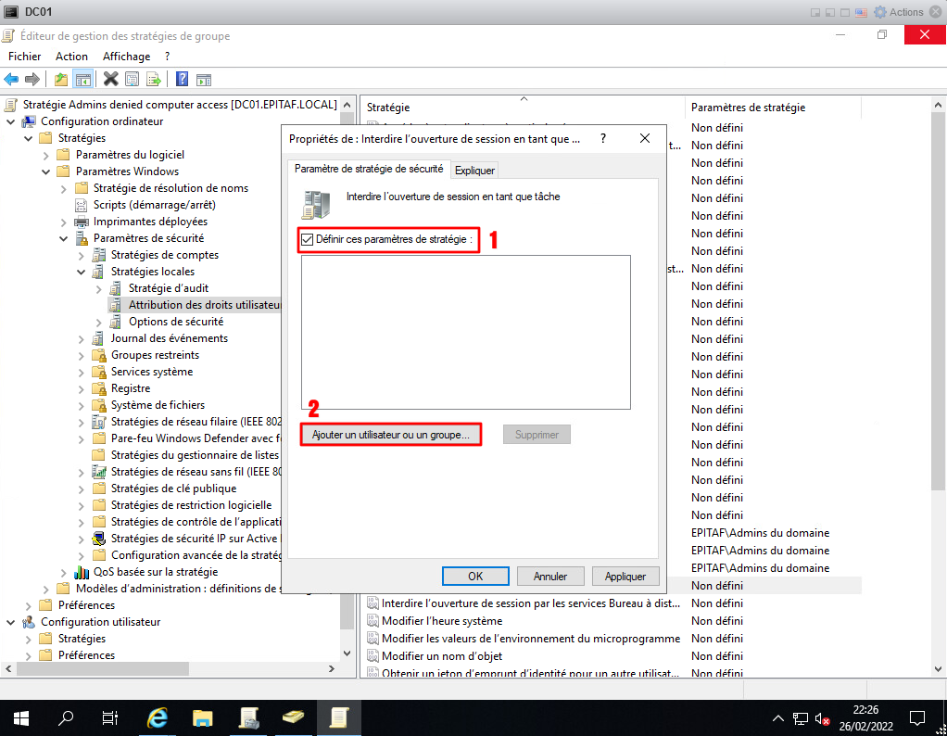Click the Properties toolbar icon
This screenshot has height=736, width=947.
coord(133,79)
